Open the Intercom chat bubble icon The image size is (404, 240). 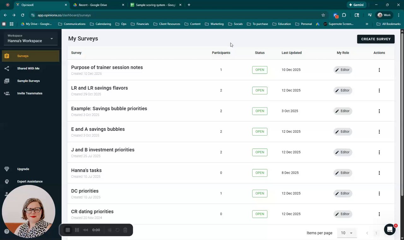(390, 230)
